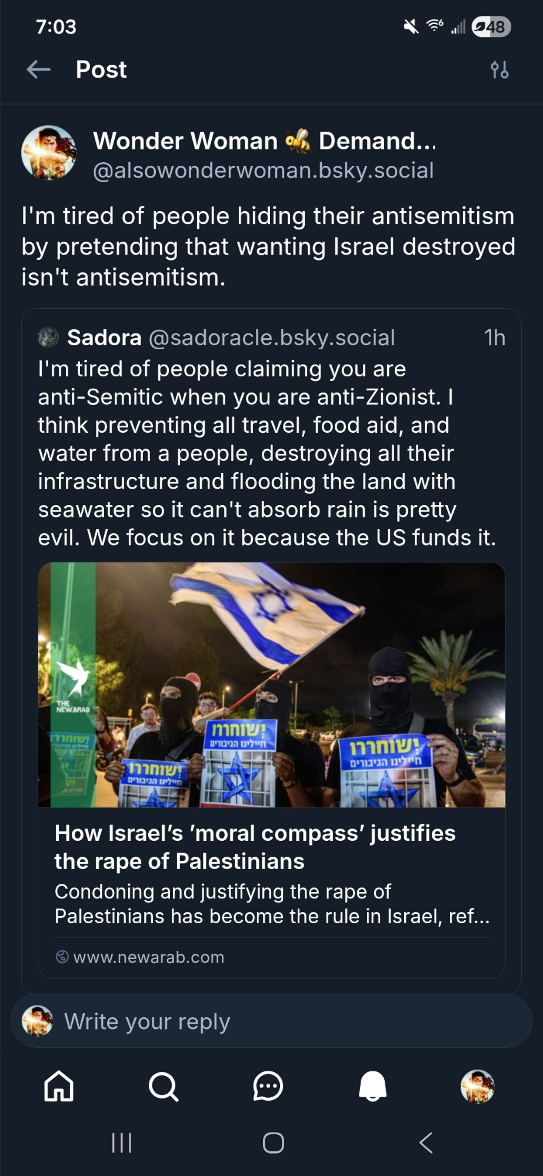Go to Home feed tab

59,1085
